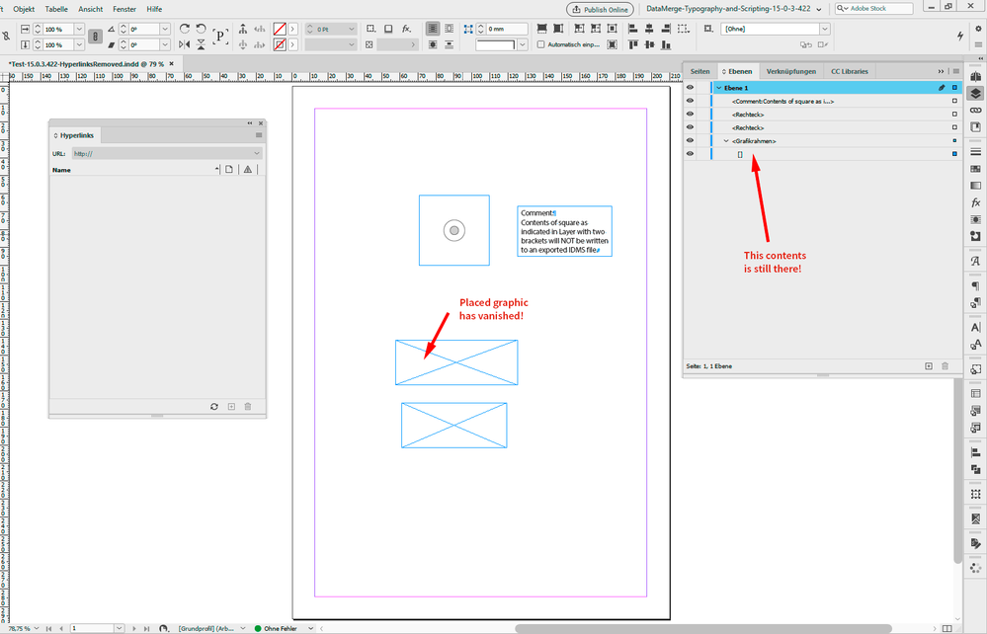Click the horizontal scale 100 % field
This screenshot has height=634, width=987.
pyautogui.click(x=58, y=29)
